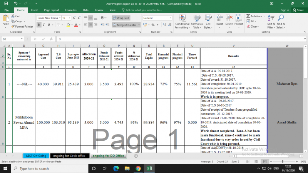Decrease indent of cell content
This screenshot has width=308, height=173.
tap(102, 25)
